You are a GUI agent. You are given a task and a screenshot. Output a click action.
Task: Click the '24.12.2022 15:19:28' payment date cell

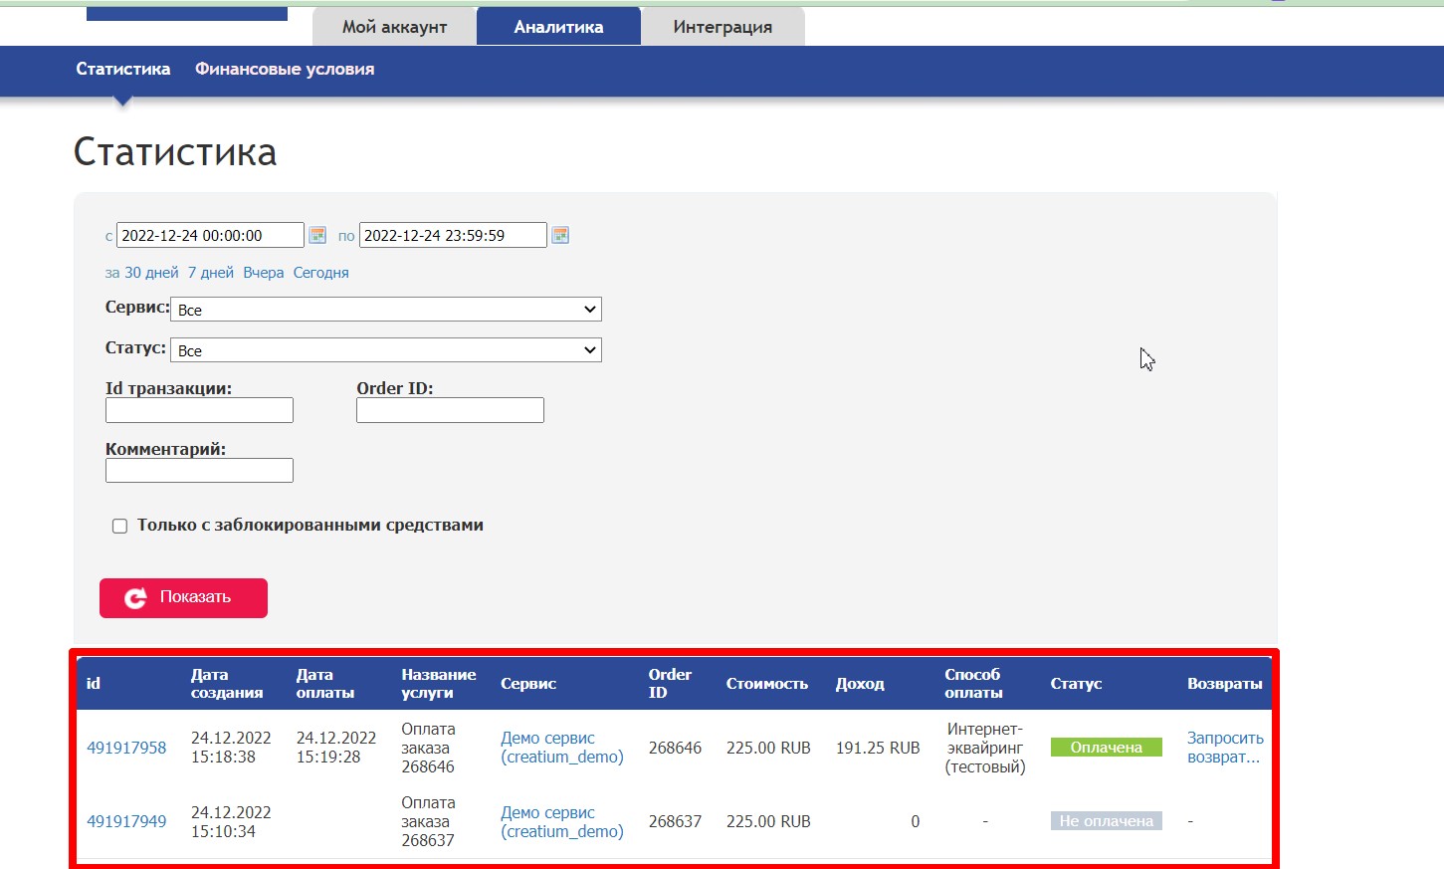click(x=336, y=748)
